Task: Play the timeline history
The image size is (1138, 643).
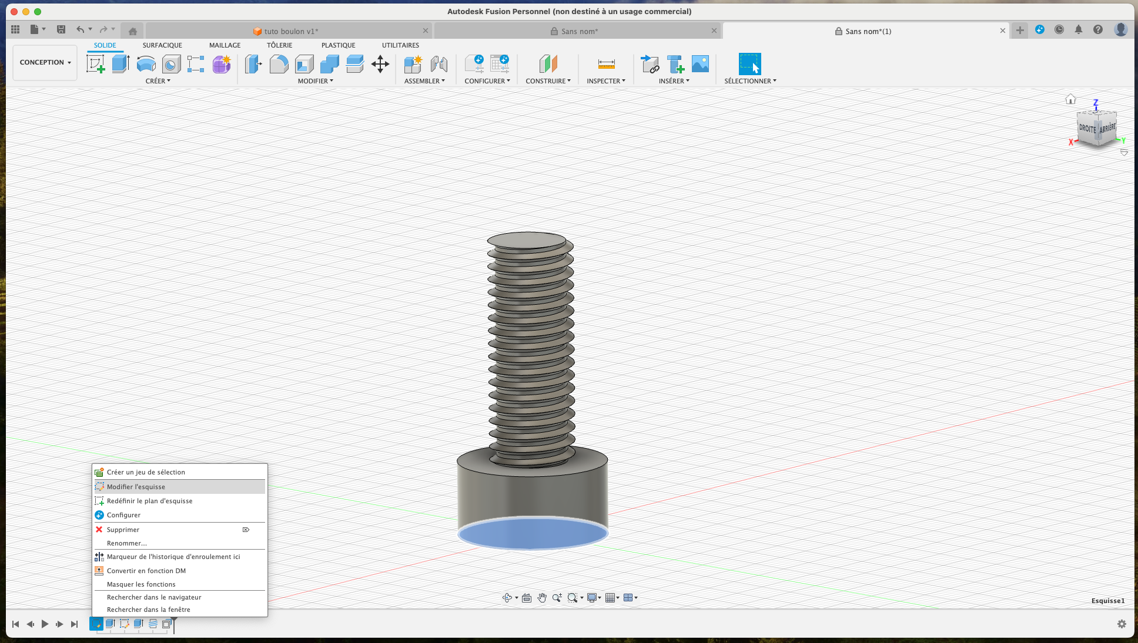Action: (x=45, y=624)
